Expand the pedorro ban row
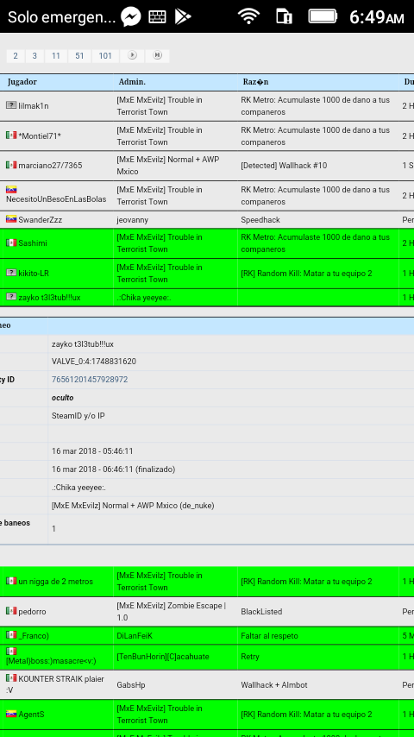Image resolution: width=414 pixels, height=737 pixels. (x=207, y=612)
